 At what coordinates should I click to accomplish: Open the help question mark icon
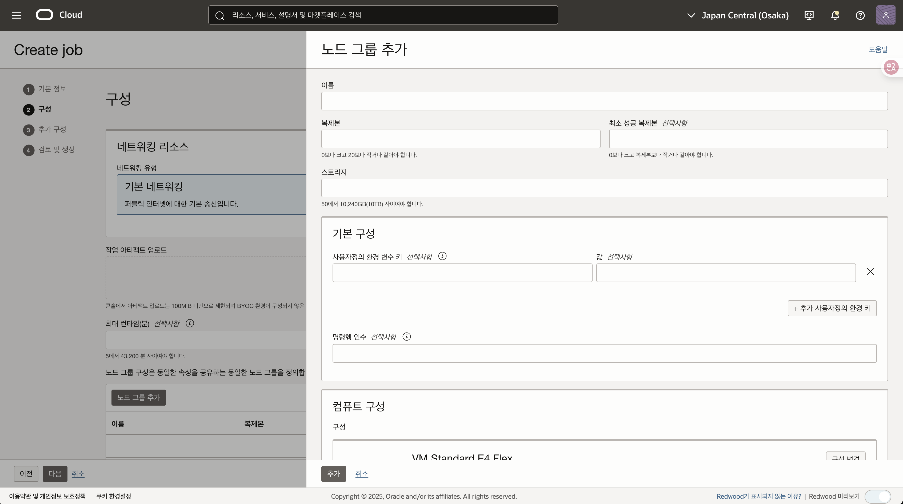tap(860, 15)
